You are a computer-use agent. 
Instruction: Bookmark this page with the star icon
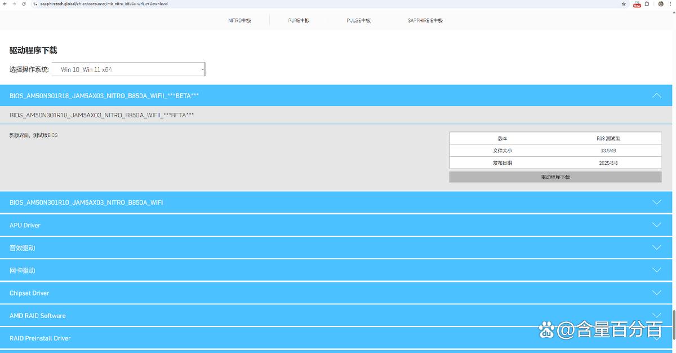click(x=624, y=3)
